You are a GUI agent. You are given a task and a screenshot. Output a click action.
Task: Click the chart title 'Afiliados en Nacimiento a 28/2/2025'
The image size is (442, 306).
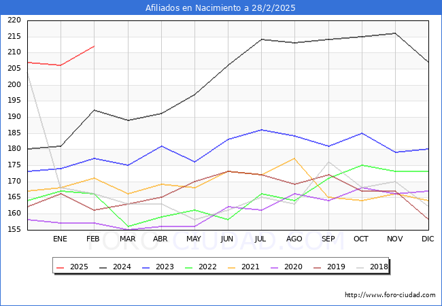tap(220, 8)
